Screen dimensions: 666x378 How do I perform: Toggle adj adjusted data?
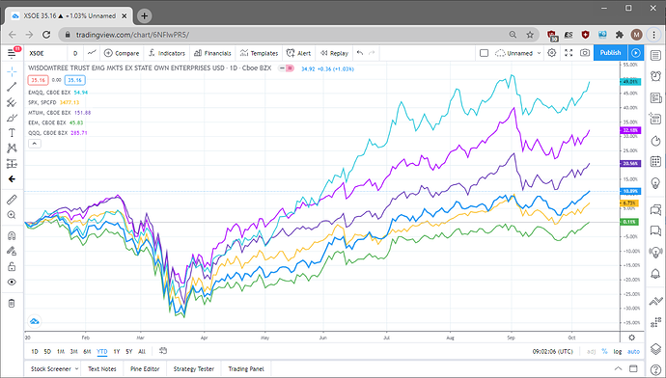[591, 351]
